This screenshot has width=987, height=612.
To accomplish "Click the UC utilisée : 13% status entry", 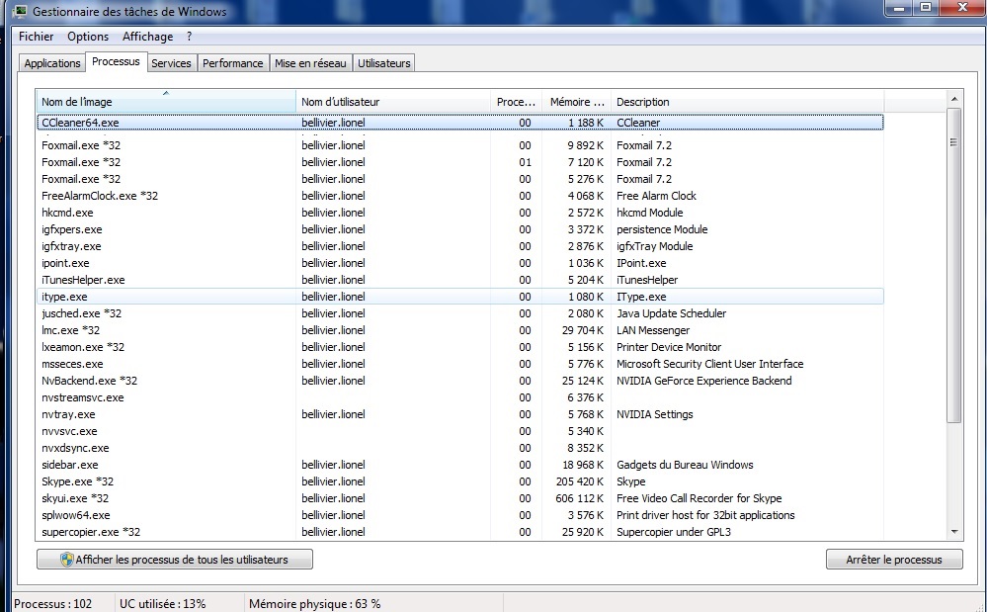I will 162,603.
